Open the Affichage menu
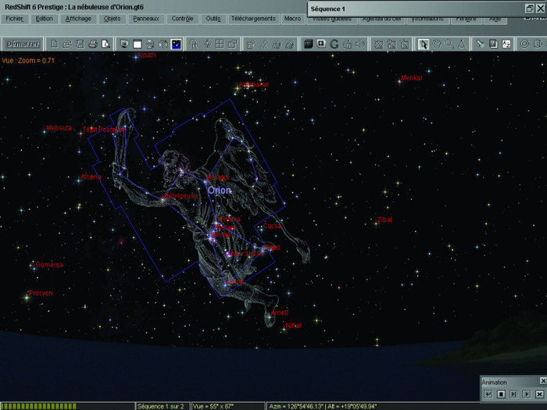The image size is (547, 410). coord(78,19)
